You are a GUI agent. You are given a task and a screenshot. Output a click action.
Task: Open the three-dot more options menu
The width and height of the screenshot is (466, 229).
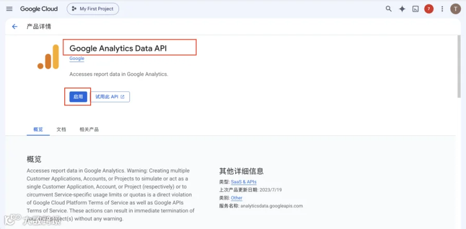click(442, 9)
